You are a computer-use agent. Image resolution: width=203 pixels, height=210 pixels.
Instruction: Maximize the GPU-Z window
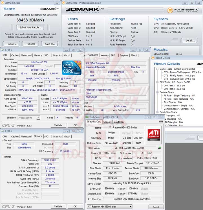154,117
